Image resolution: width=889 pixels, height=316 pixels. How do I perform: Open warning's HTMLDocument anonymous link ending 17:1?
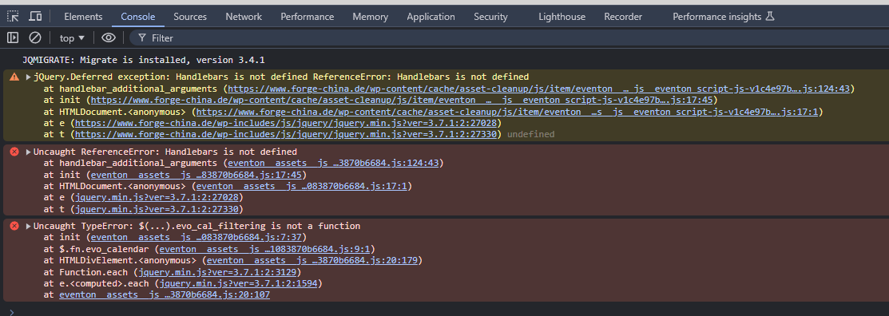(x=507, y=112)
